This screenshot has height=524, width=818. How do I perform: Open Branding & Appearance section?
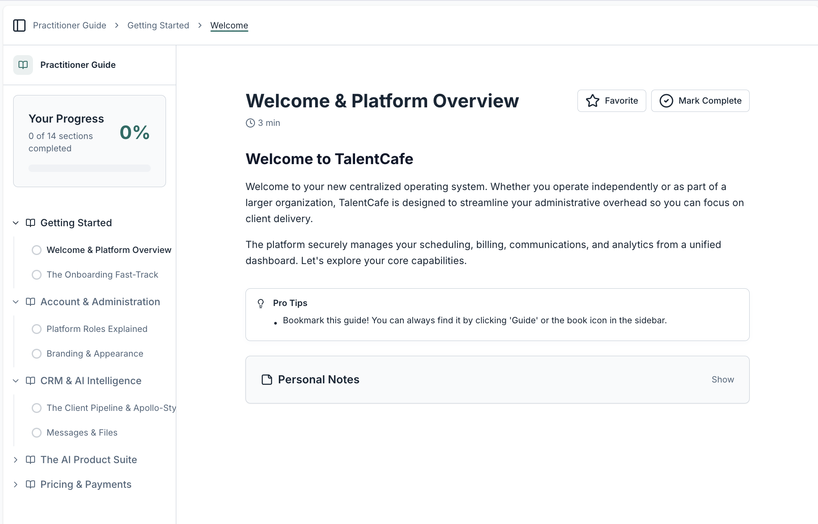click(x=95, y=354)
